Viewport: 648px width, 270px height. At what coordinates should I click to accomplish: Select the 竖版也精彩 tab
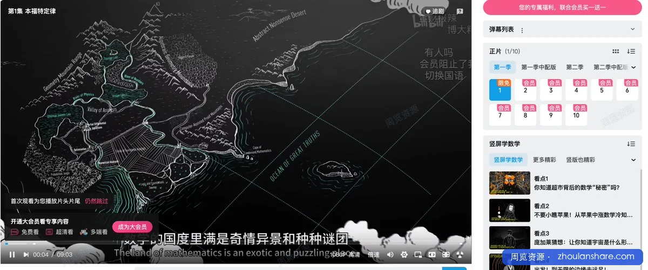tap(580, 160)
